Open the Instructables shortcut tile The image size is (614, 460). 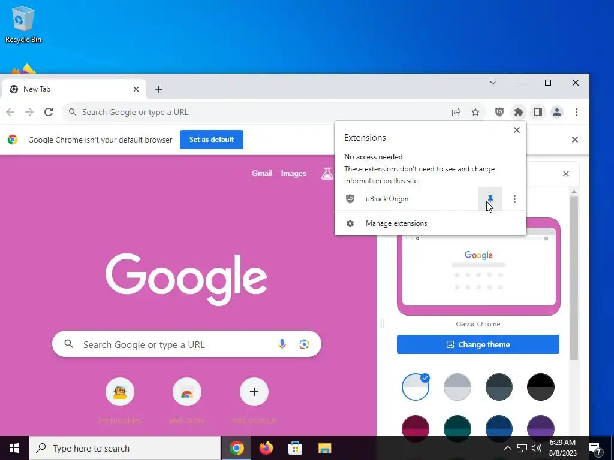[120, 392]
